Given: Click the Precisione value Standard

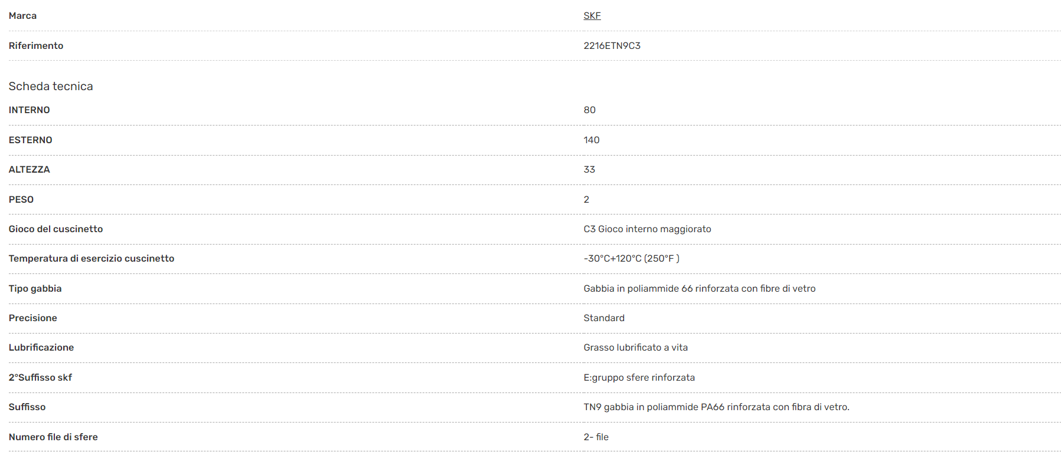Looking at the screenshot, I should [604, 318].
